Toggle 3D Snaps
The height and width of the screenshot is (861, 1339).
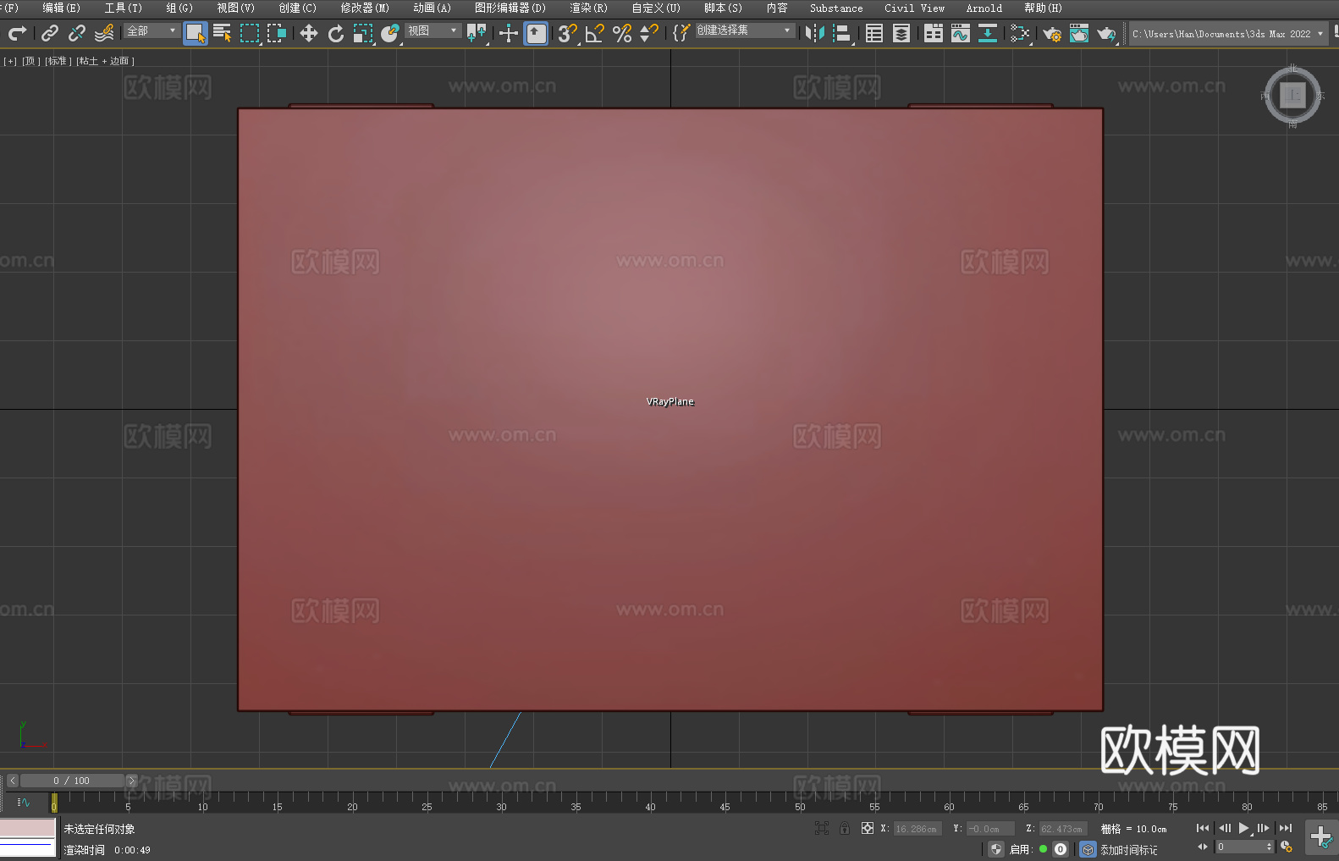pyautogui.click(x=568, y=33)
